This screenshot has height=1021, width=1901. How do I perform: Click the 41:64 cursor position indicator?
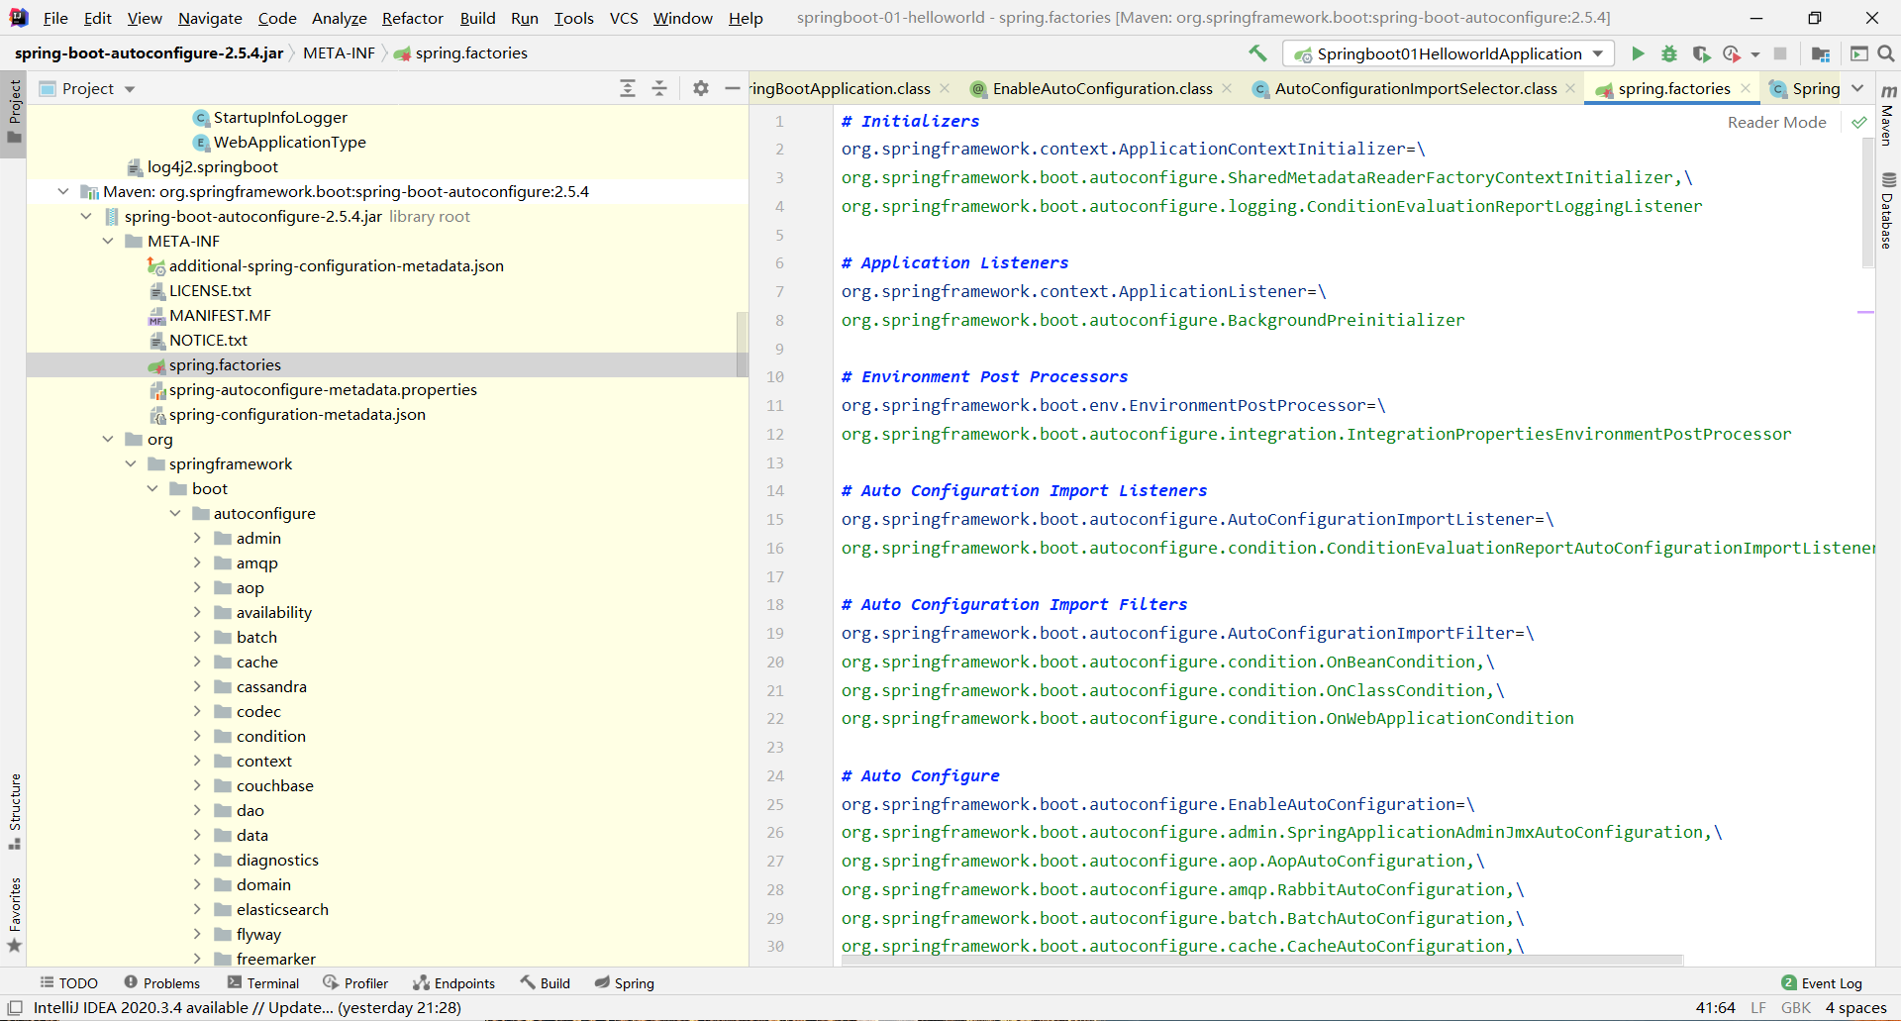(x=1715, y=1008)
